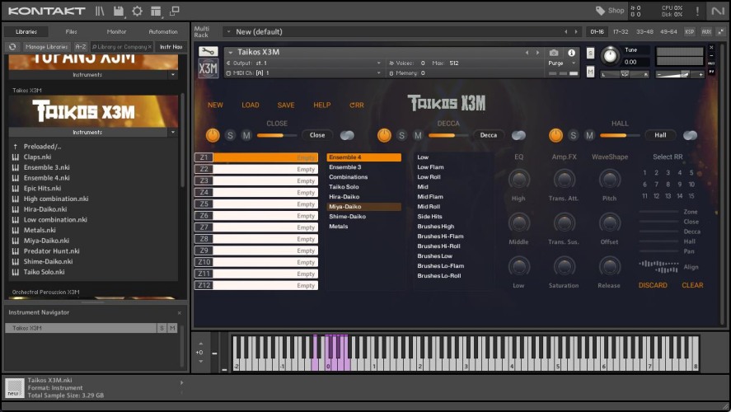This screenshot has height=412, width=731.
Task: Open the Automation tab
Action: [x=162, y=31]
